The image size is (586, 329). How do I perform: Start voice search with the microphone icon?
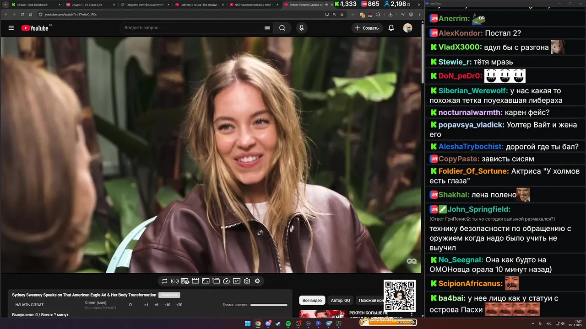301,28
